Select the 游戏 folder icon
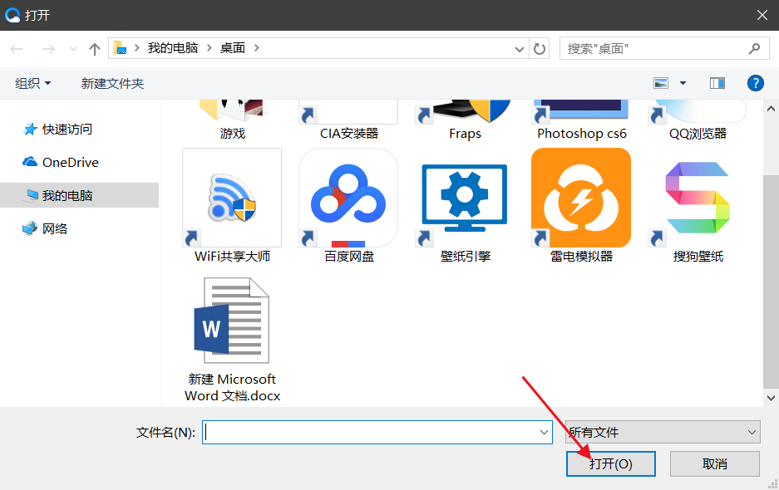The image size is (779, 490). coord(232,111)
